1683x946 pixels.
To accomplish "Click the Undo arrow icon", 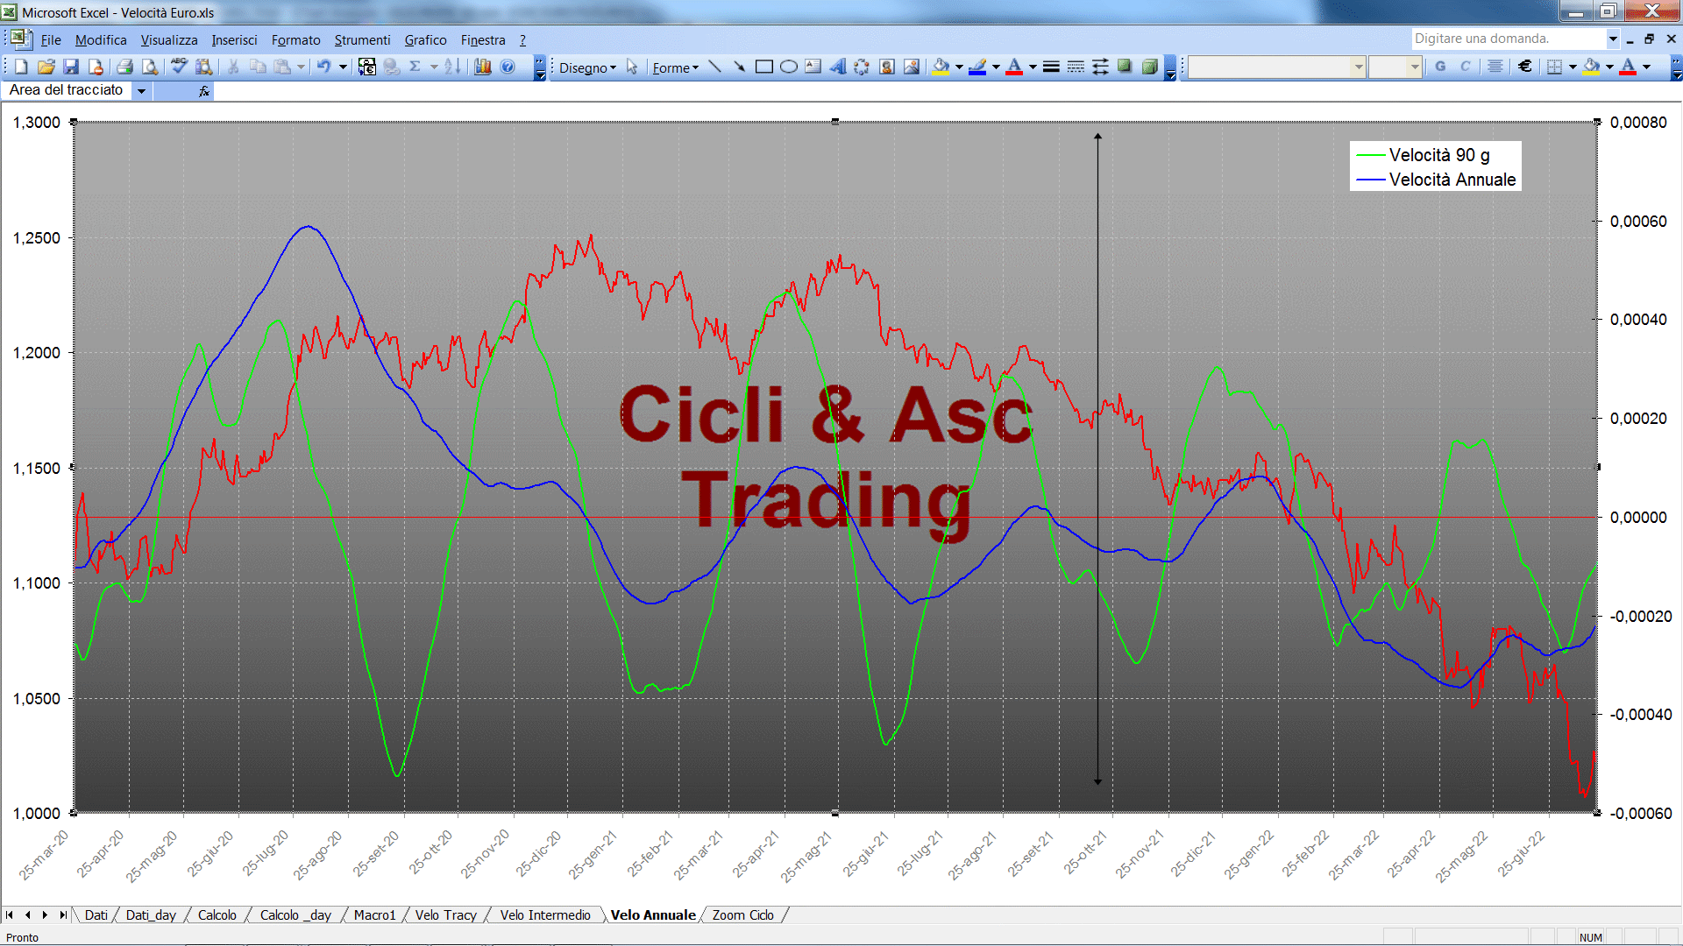I will [x=323, y=67].
